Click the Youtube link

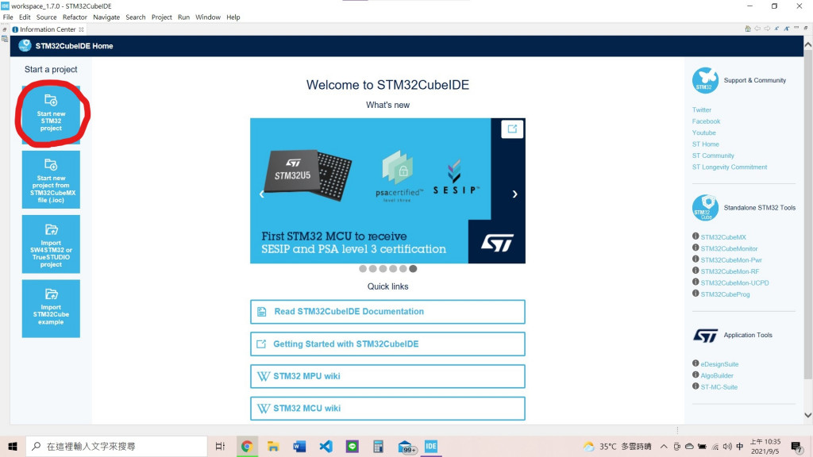pos(703,132)
